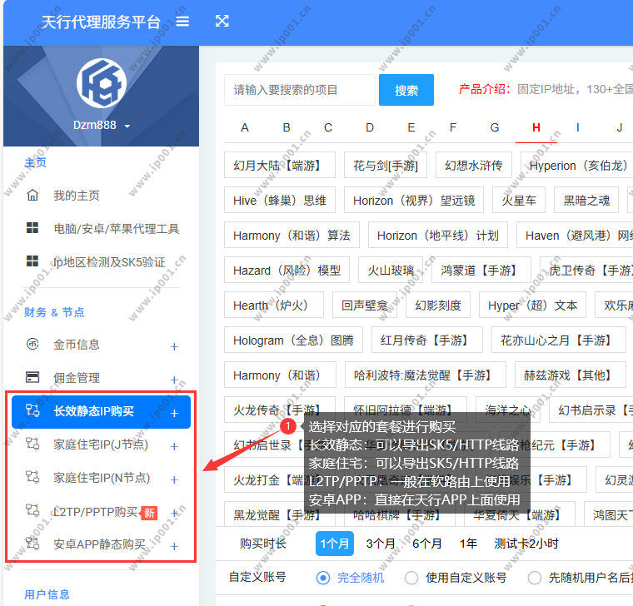
Task: Open the L2TP/PPTP购买 menu item
Action: pyautogui.click(x=95, y=512)
